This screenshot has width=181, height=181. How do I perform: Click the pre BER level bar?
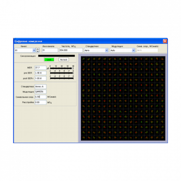coord(62,73)
